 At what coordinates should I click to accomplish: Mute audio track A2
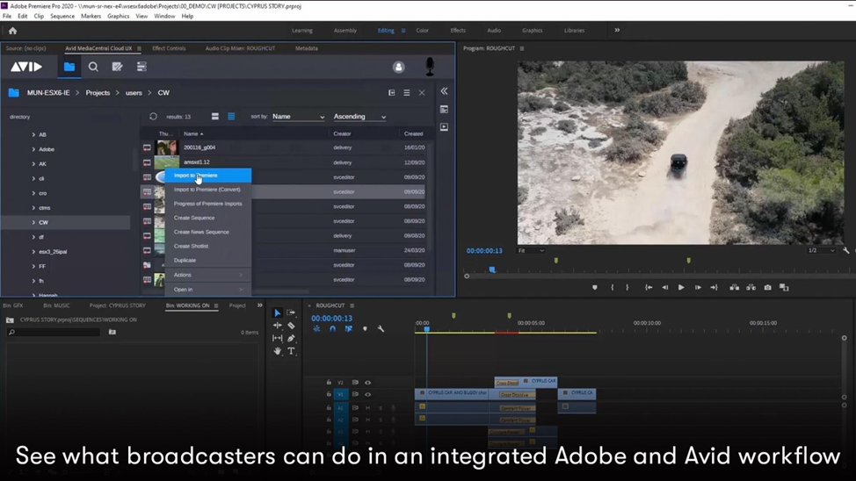[x=368, y=420]
